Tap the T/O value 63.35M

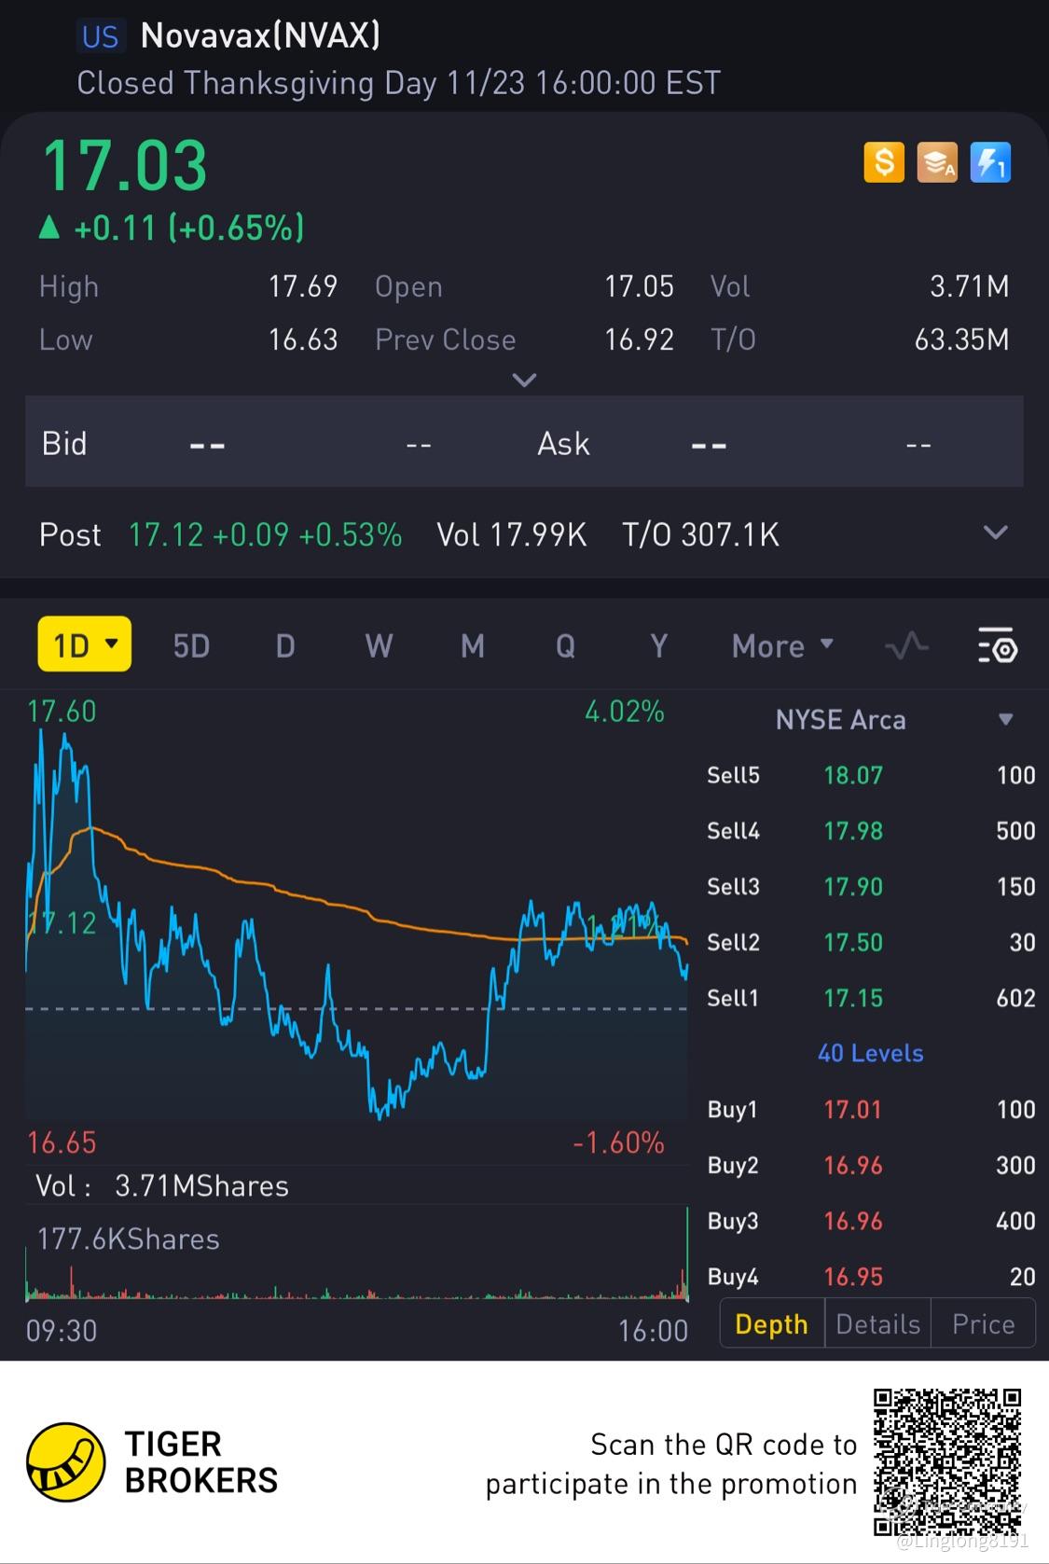962,339
